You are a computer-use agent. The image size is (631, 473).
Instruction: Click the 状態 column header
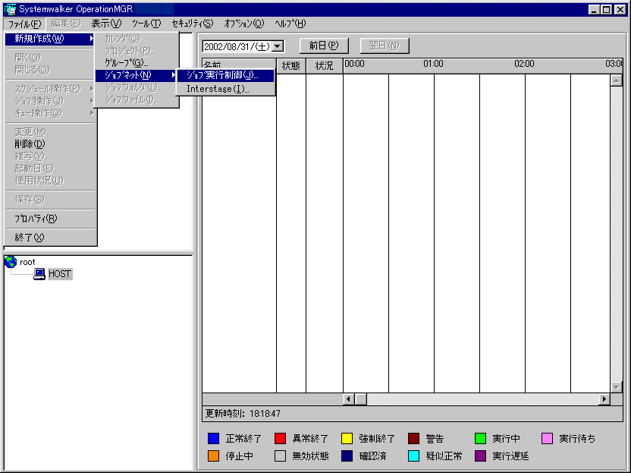pyautogui.click(x=291, y=65)
